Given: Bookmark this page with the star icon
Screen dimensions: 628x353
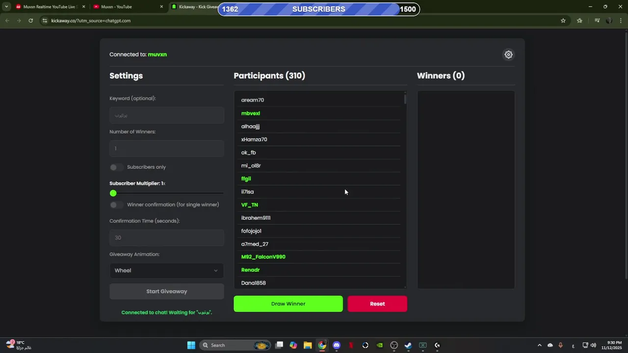Looking at the screenshot, I should coord(563,21).
